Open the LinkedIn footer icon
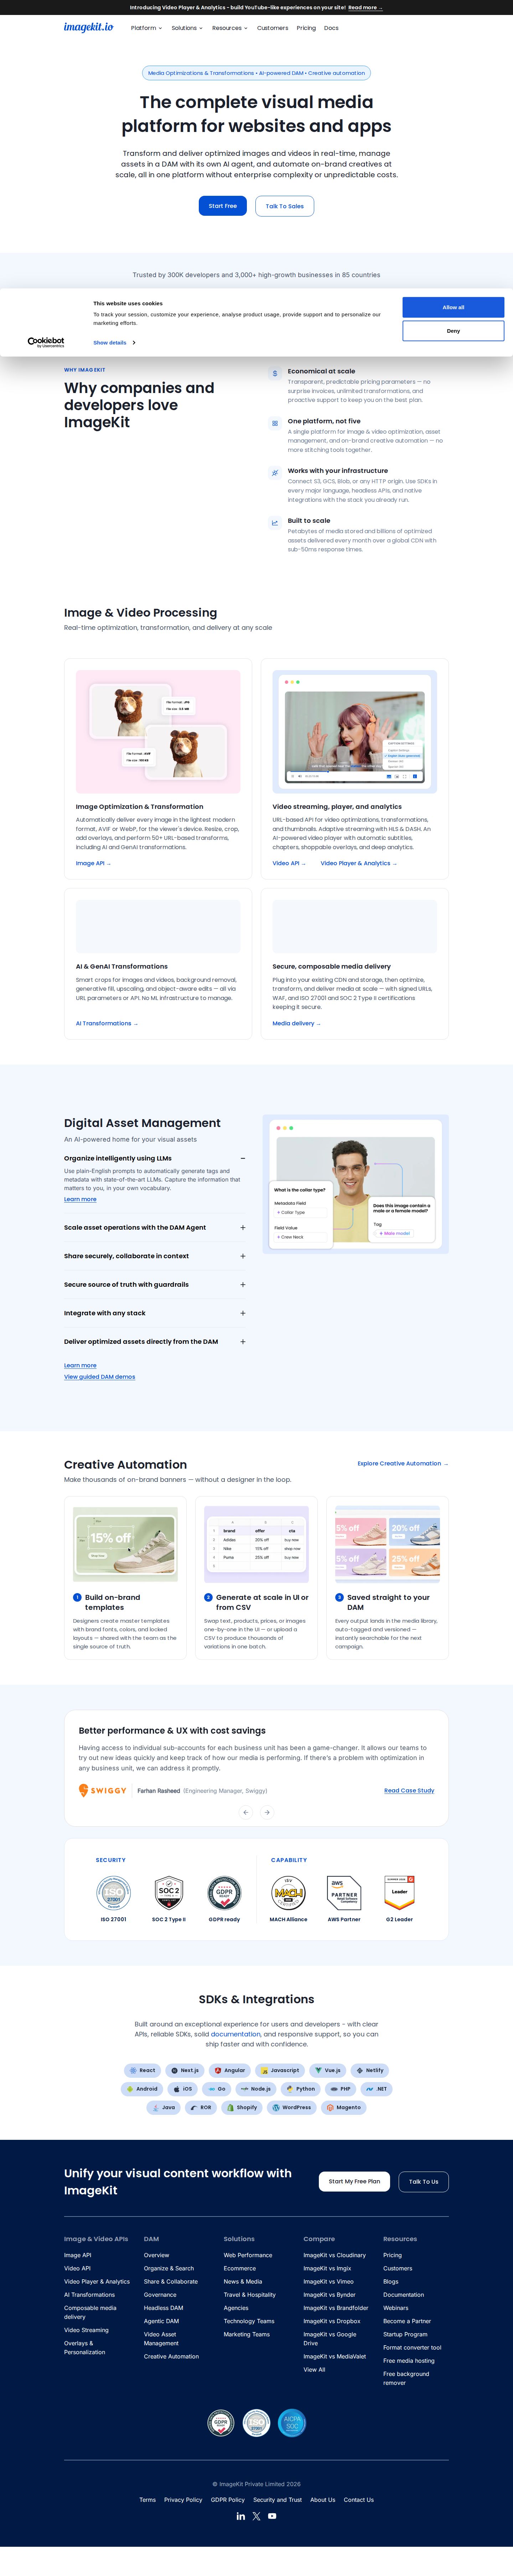The image size is (513, 2576). pos(240,2516)
